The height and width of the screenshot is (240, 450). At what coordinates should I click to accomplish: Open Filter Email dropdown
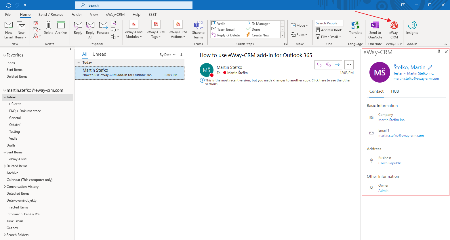coord(328,37)
